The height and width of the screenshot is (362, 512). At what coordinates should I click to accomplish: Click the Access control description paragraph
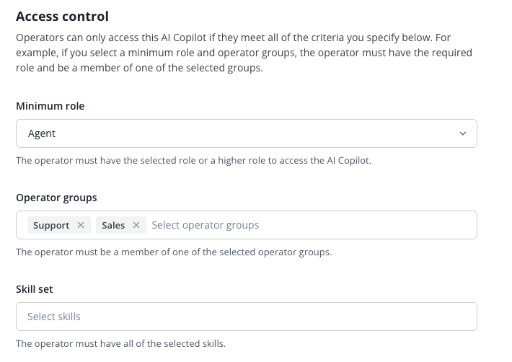244,52
